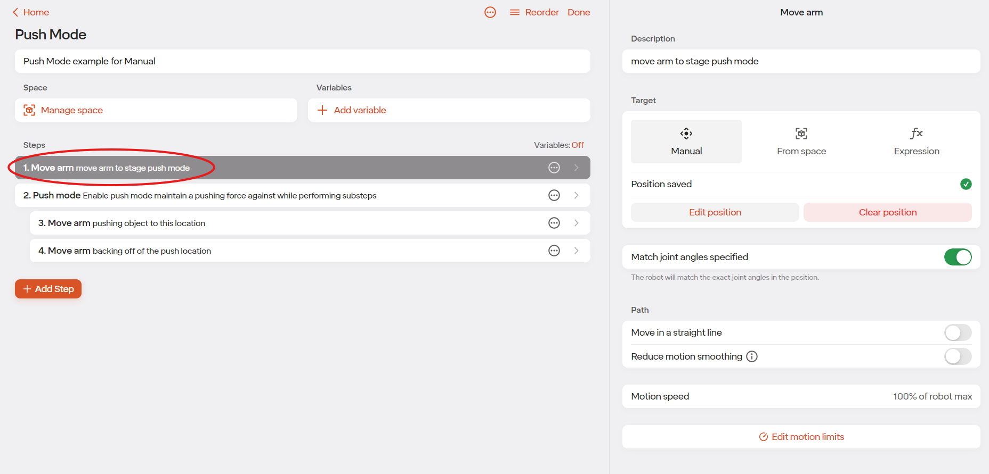
Task: Select step 1 Move arm to stage push mode
Action: (303, 168)
